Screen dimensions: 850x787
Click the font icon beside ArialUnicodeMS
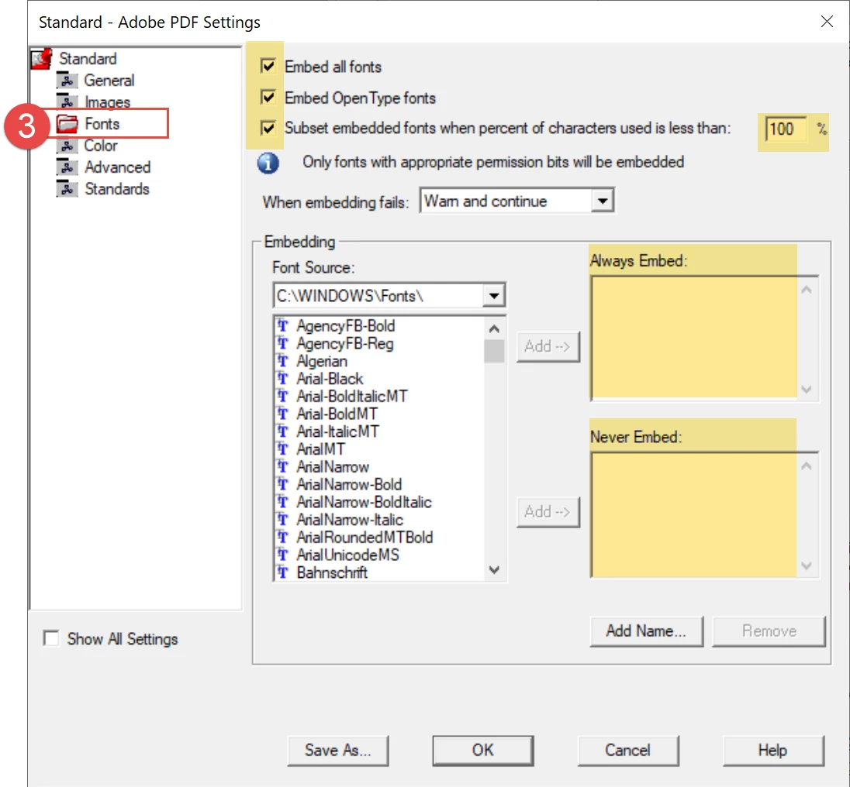[283, 555]
